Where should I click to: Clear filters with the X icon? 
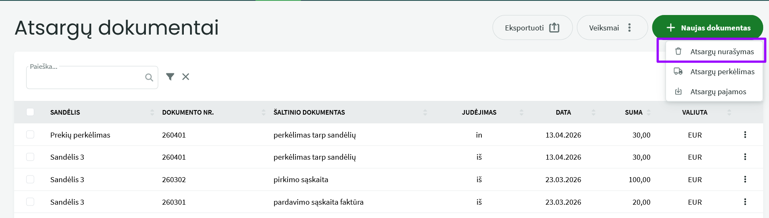coord(186,77)
